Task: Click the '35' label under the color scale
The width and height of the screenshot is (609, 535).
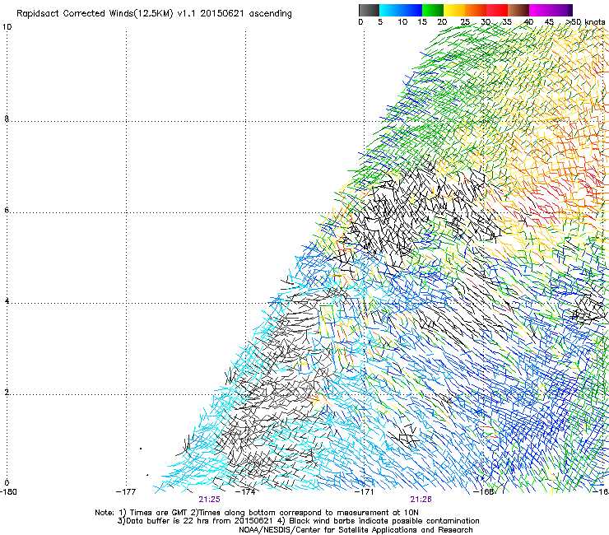Action: coord(507,22)
